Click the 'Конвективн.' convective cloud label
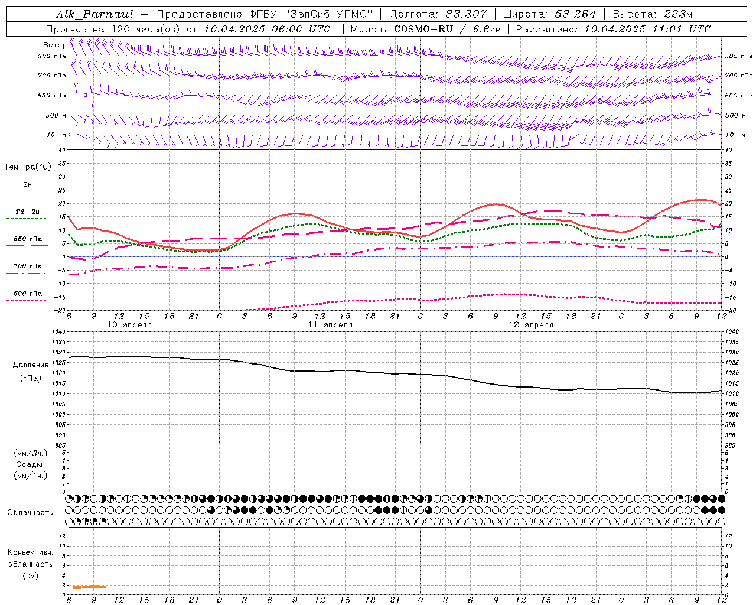Image resolution: width=756 pixels, height=605 pixels. [30, 552]
